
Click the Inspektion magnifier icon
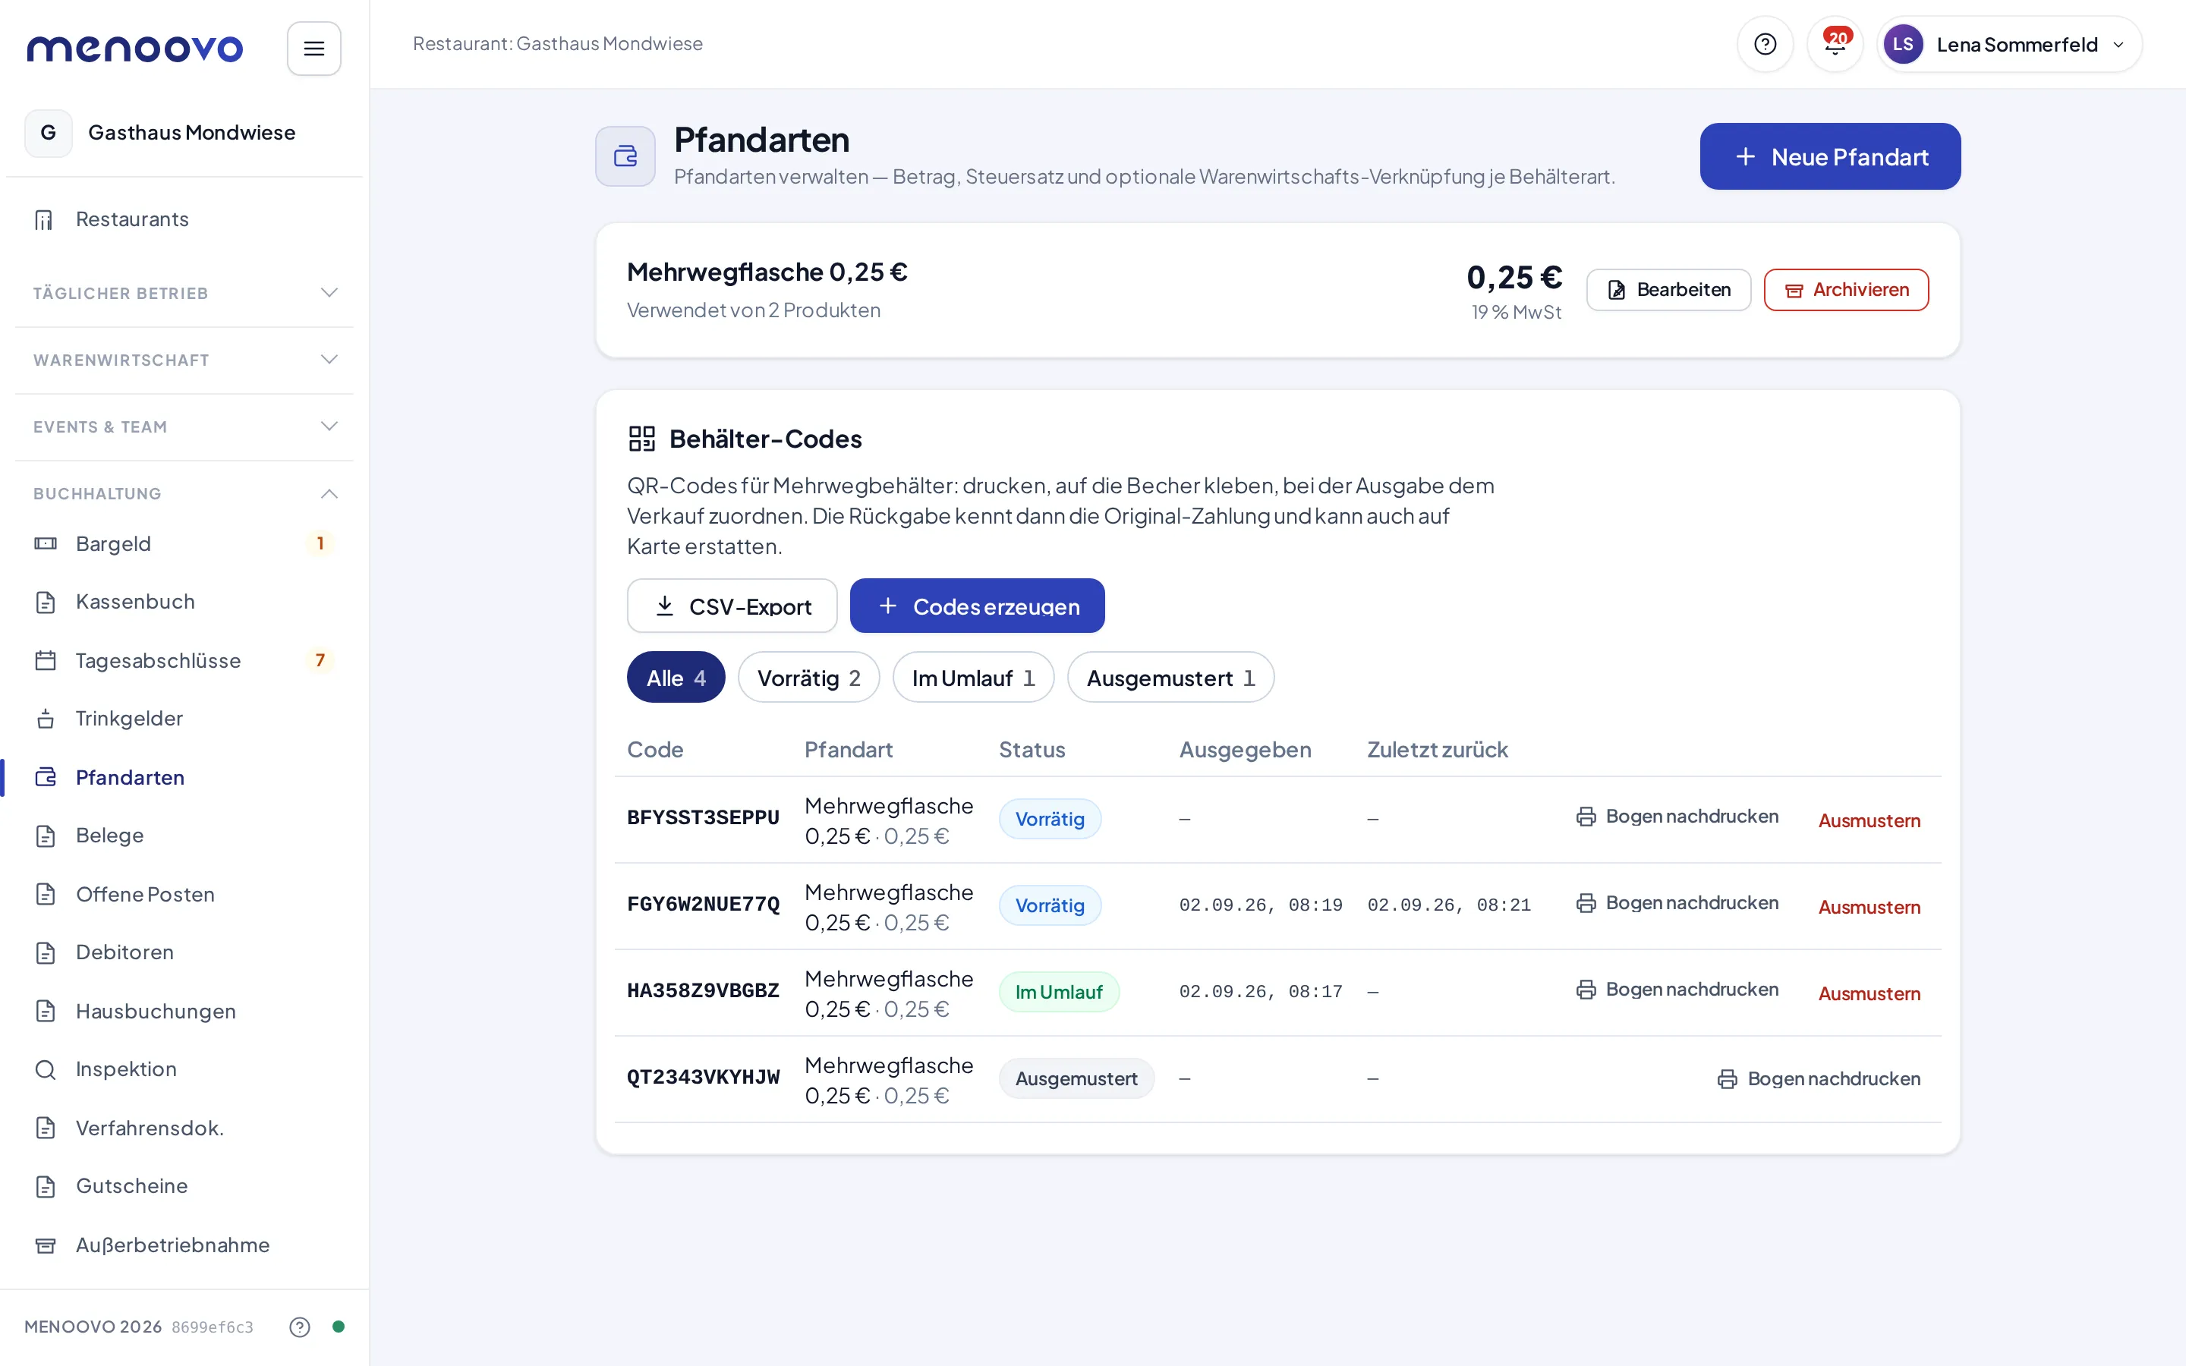(x=46, y=1070)
